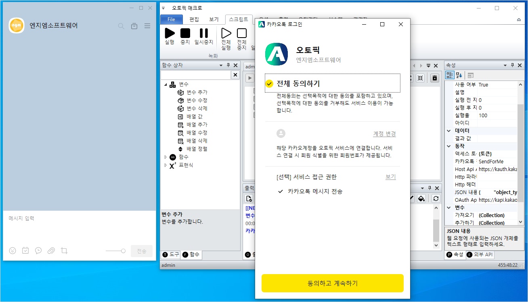Collapse the 데이터 property group
Image resolution: width=528 pixels, height=302 pixels.
click(449, 131)
